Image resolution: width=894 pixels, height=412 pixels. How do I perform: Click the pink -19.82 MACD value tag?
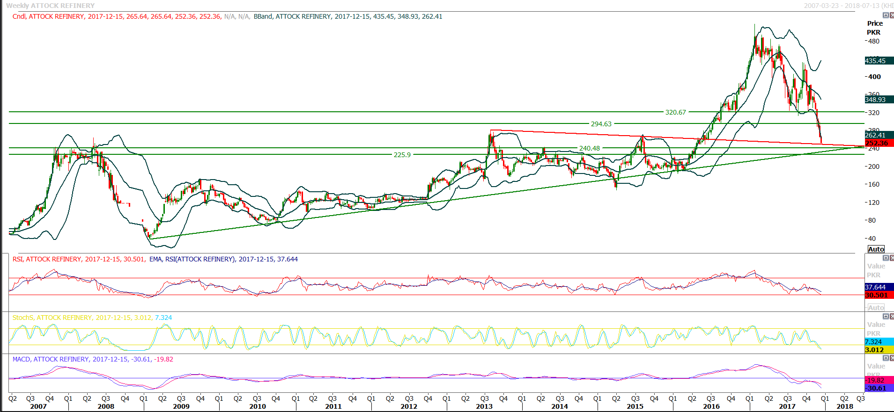(879, 380)
